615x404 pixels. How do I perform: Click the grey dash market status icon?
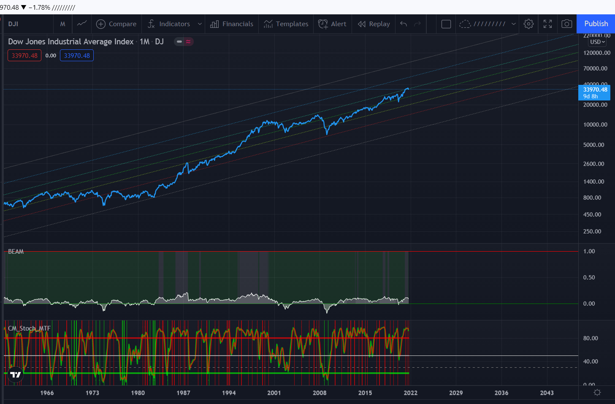[x=179, y=41]
